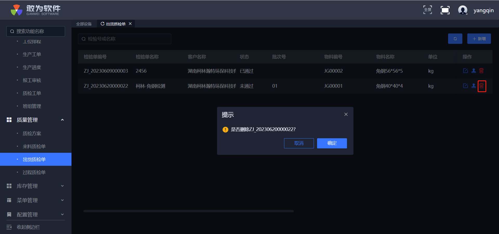Click the edit icon for ZJ_20230620000022
Screen dimensions: 499x234
[x=465, y=86]
